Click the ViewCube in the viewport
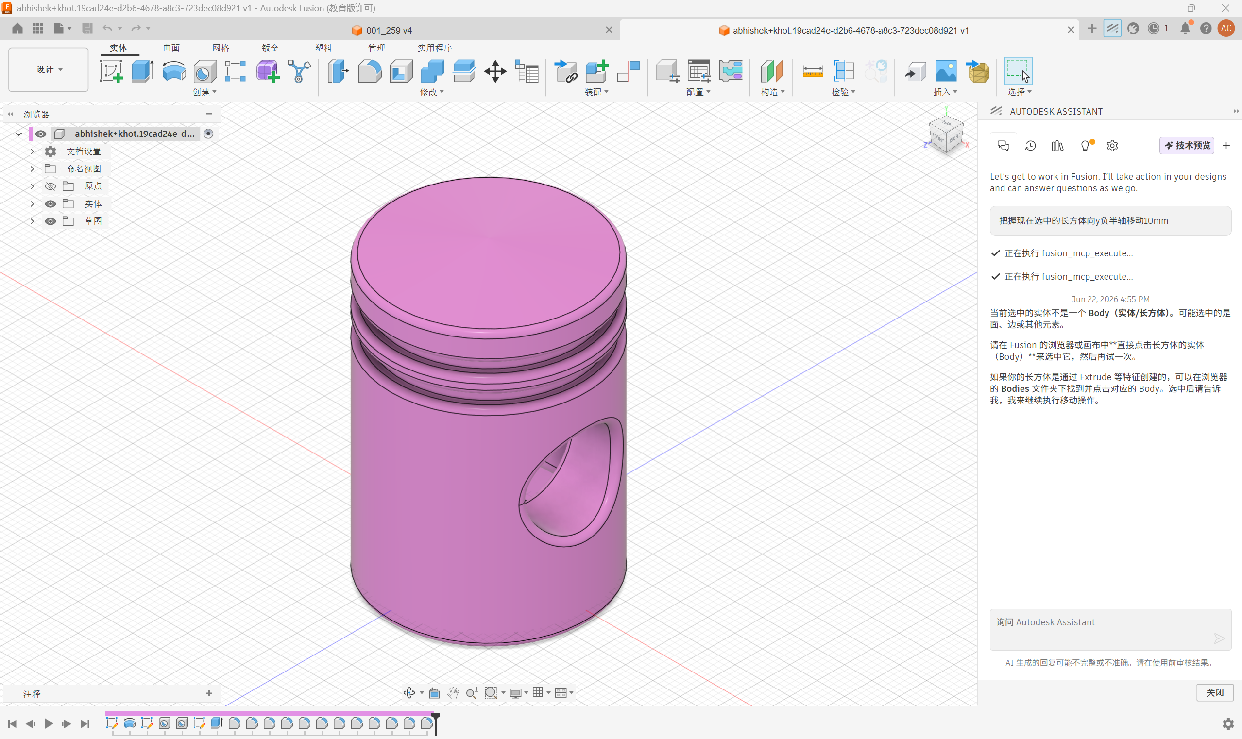Viewport: 1242px width, 739px height. [x=946, y=135]
